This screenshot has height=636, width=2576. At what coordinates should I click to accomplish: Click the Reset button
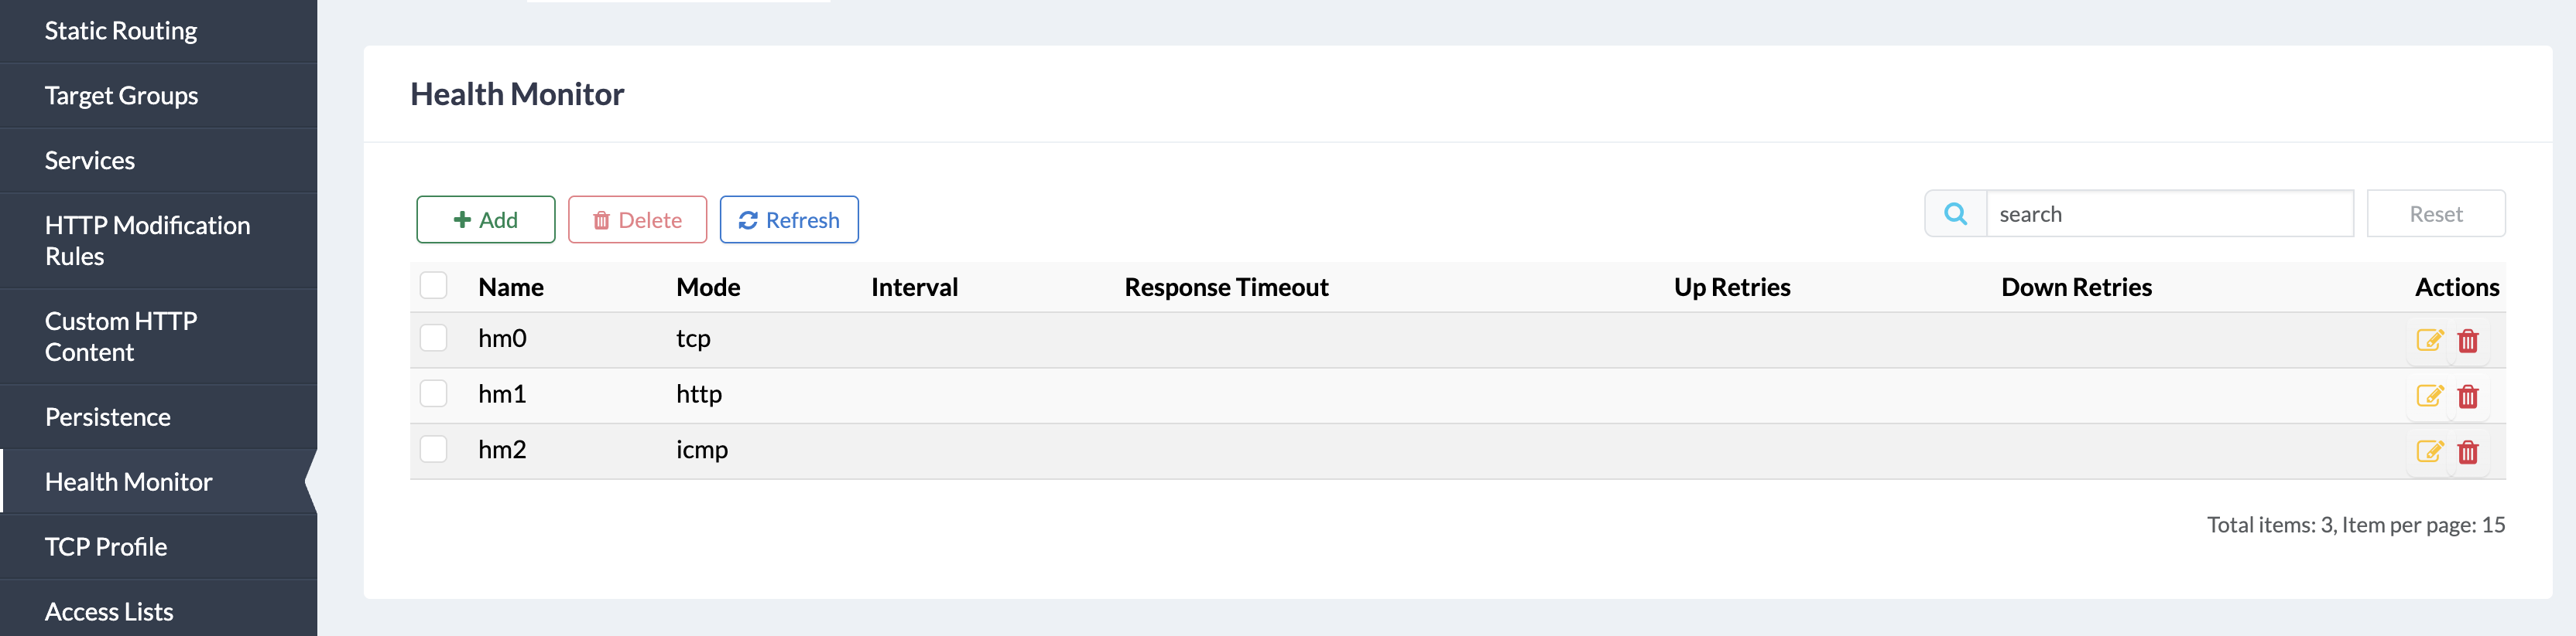click(2435, 215)
